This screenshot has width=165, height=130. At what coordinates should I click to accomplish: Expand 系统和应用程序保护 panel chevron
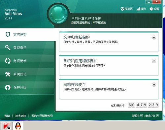(154, 61)
